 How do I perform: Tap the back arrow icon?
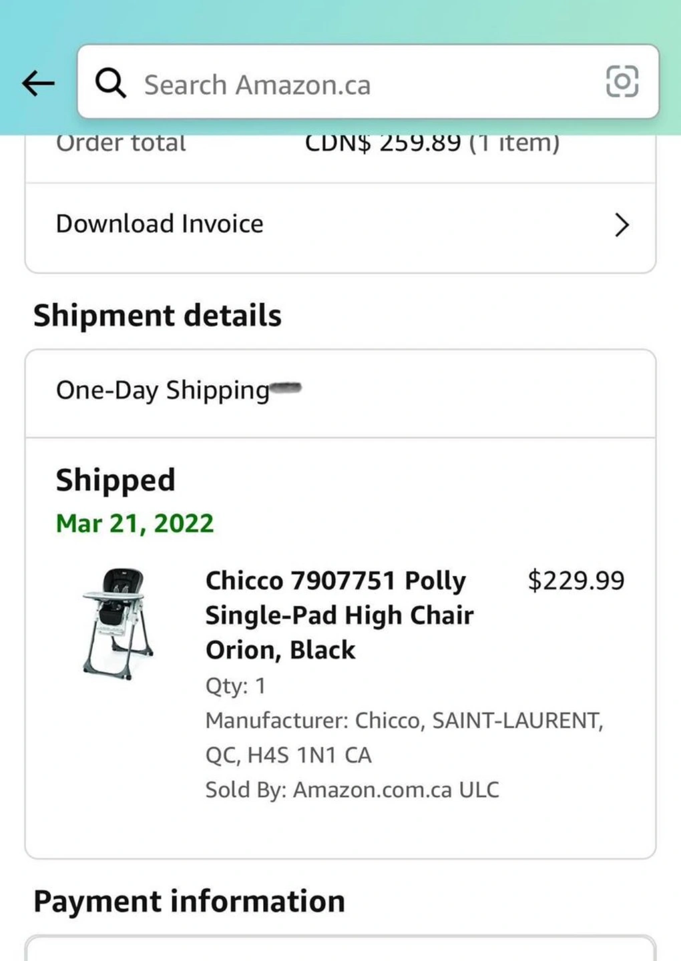38,83
